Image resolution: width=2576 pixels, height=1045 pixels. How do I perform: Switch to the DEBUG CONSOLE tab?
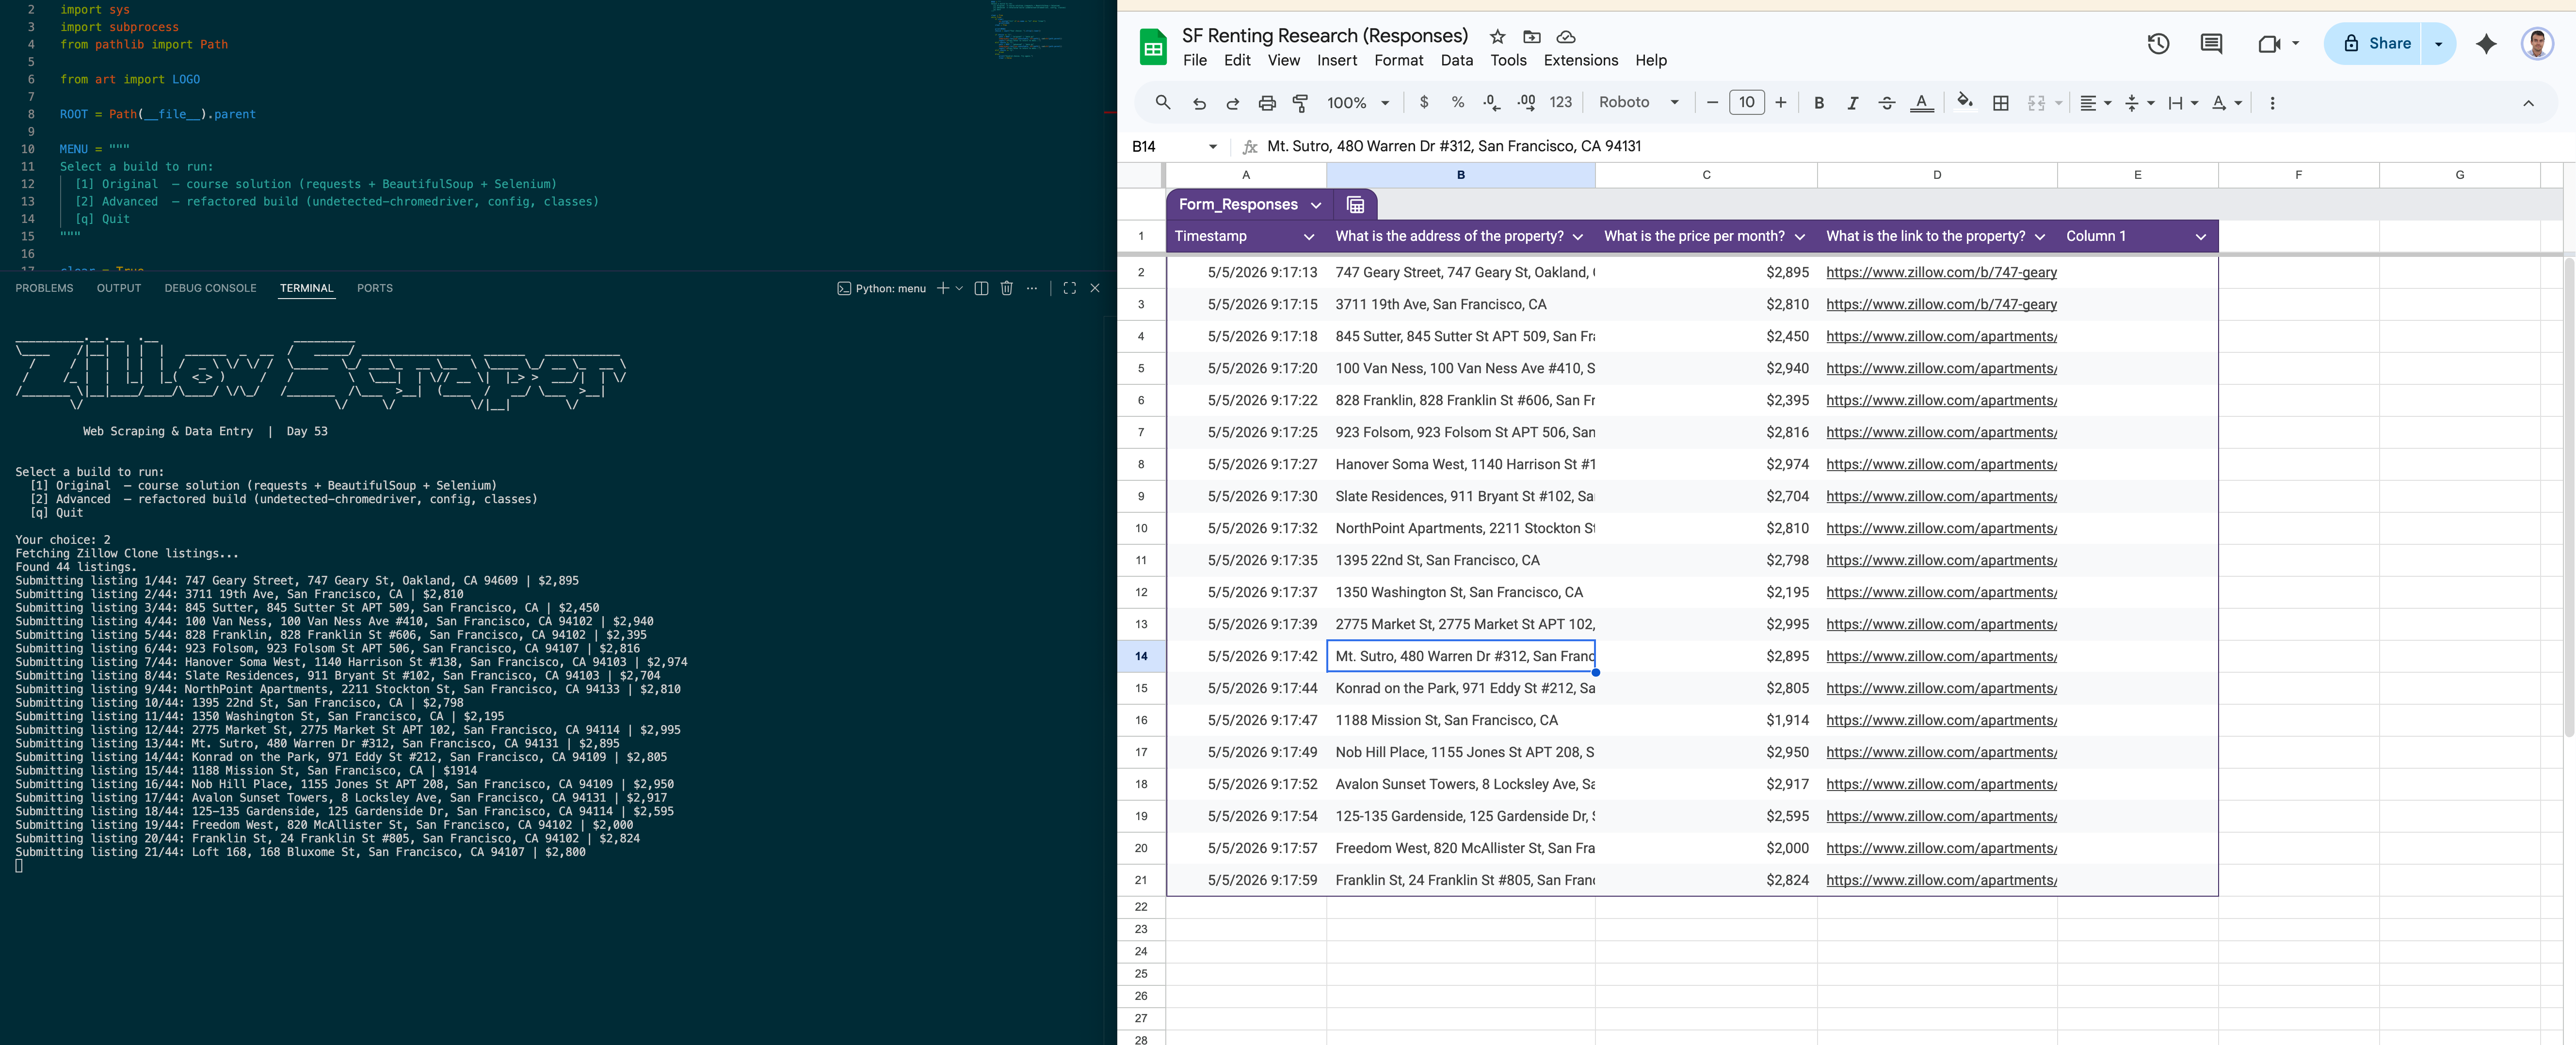pos(210,289)
